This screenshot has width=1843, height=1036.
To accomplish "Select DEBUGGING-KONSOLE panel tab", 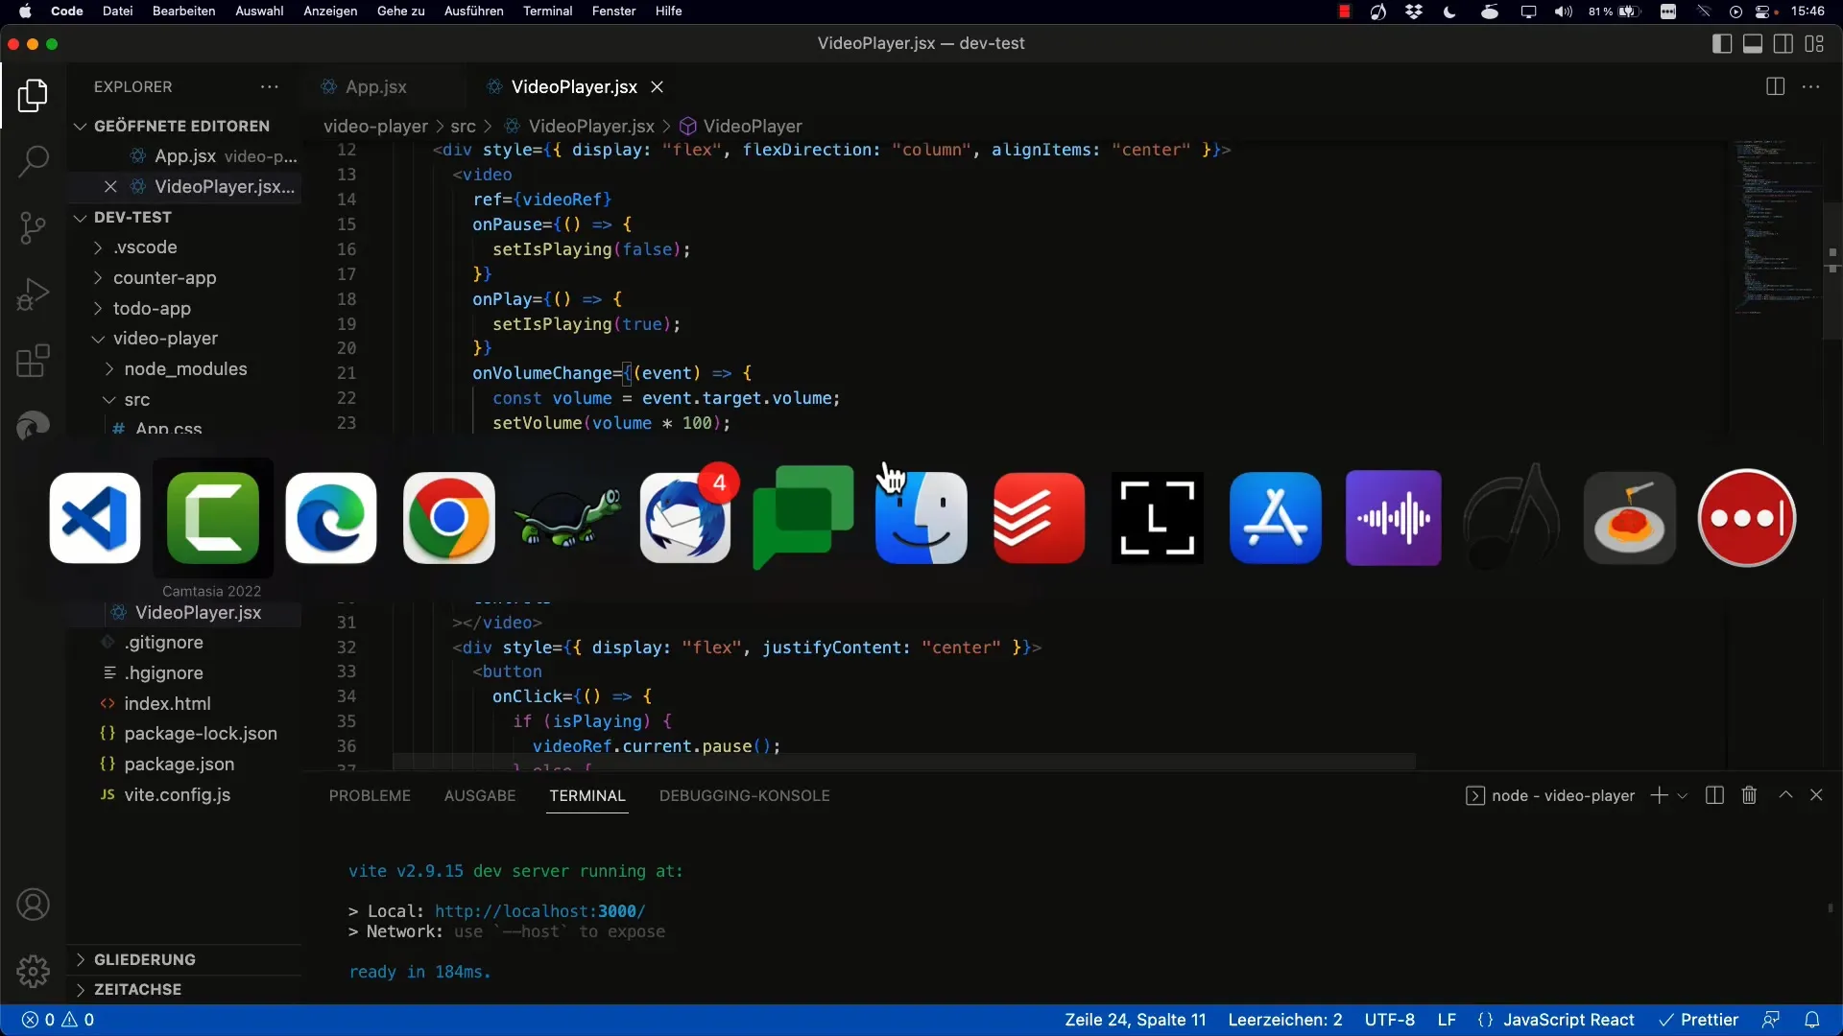I will pyautogui.click(x=744, y=794).
